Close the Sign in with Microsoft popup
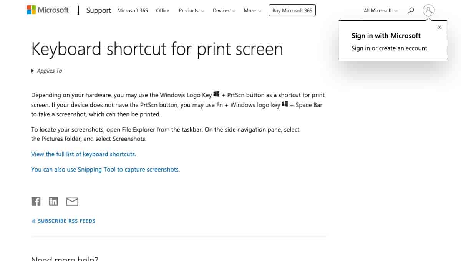Image resolution: width=461 pixels, height=261 pixels. (439, 27)
